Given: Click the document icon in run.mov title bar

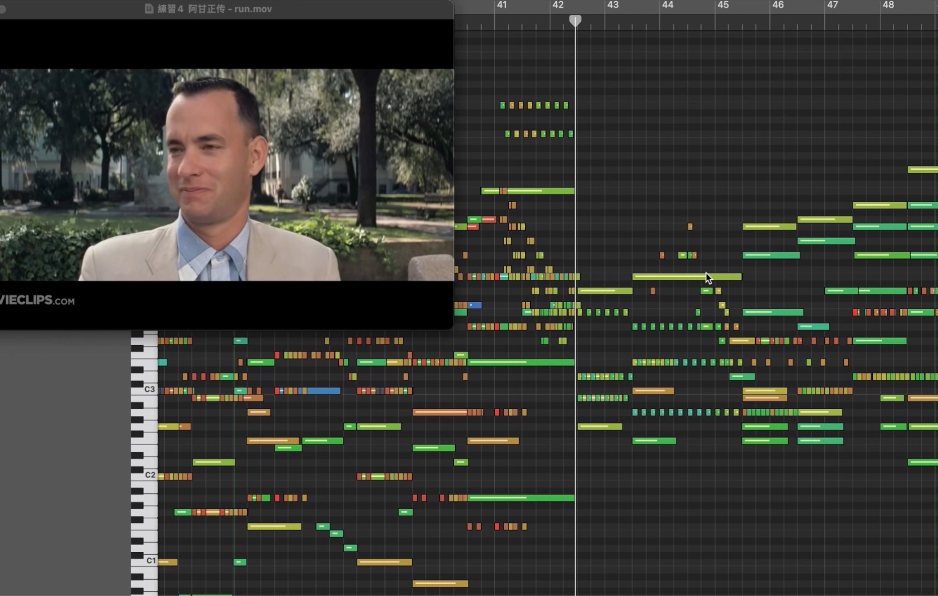Looking at the screenshot, I should [x=149, y=9].
